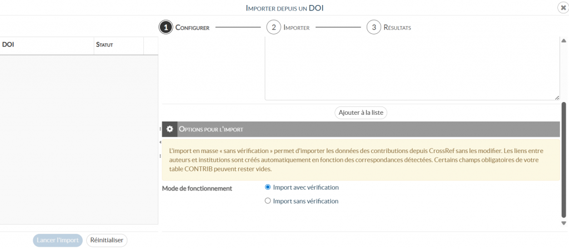Select Import avec vérification radio button

click(268, 187)
